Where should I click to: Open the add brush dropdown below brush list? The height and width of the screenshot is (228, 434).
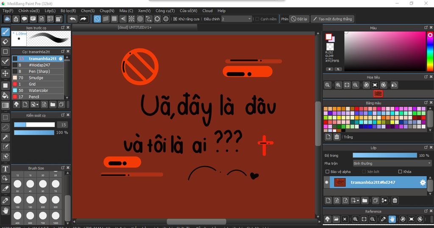click(x=35, y=104)
